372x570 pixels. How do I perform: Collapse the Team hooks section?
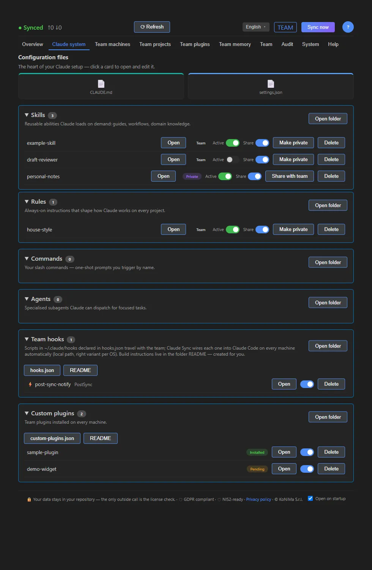coord(27,339)
